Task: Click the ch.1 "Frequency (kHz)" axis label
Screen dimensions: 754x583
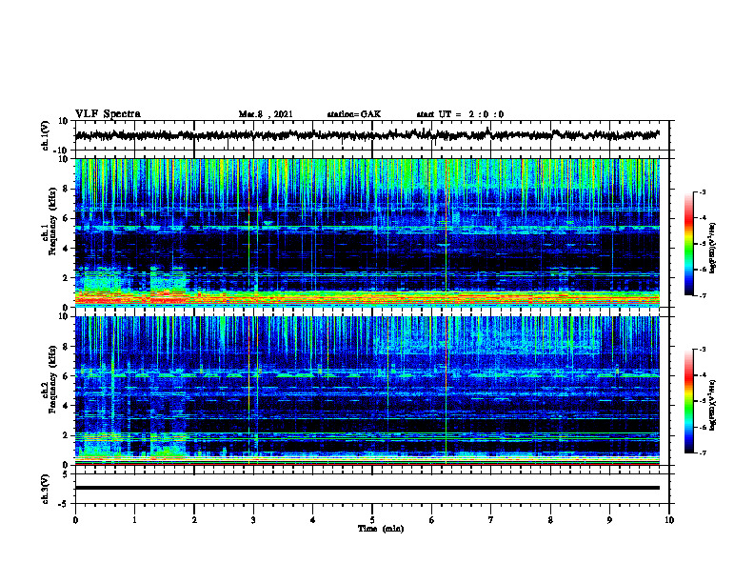Action: tap(52, 221)
